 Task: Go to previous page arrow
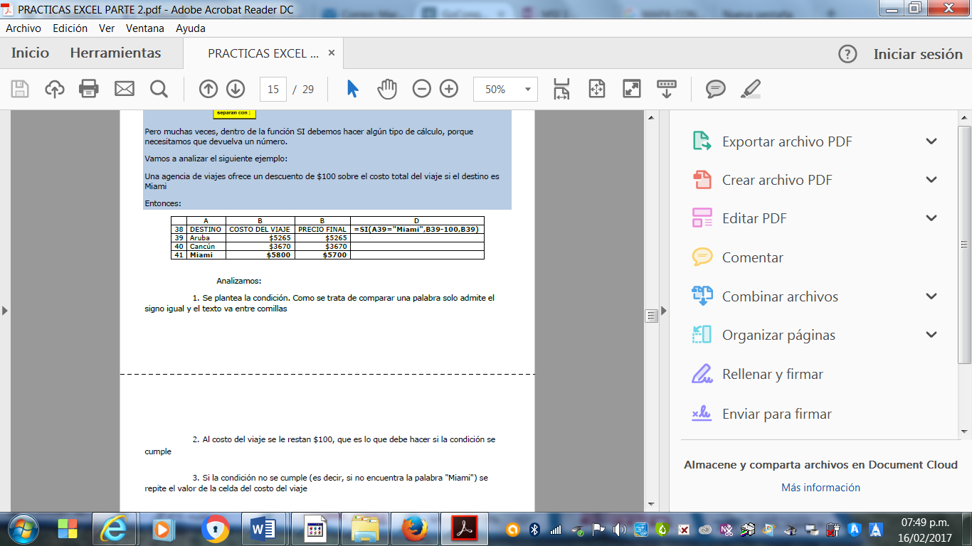point(208,89)
